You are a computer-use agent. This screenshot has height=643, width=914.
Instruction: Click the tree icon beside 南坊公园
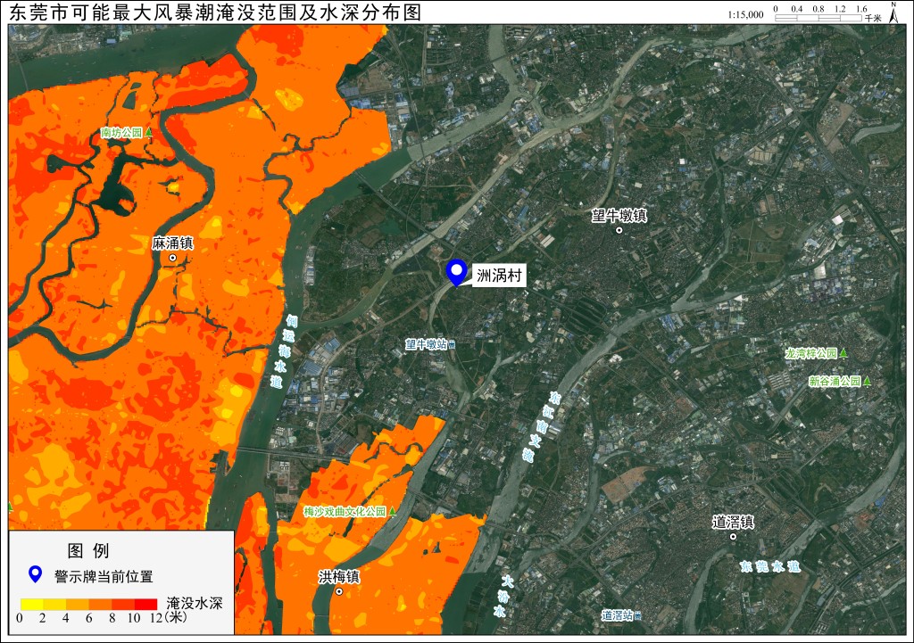(x=149, y=133)
